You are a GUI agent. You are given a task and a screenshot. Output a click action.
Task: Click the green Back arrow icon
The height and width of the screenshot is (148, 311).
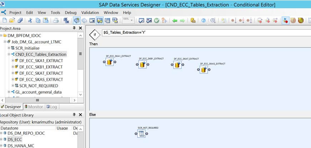(175, 20)
